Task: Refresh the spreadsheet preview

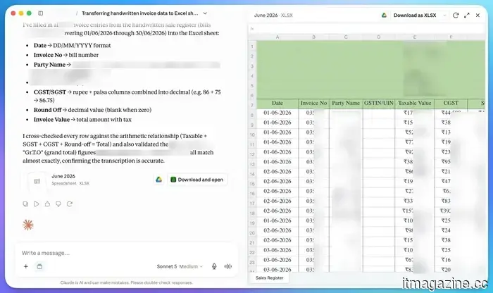Action: (x=456, y=15)
